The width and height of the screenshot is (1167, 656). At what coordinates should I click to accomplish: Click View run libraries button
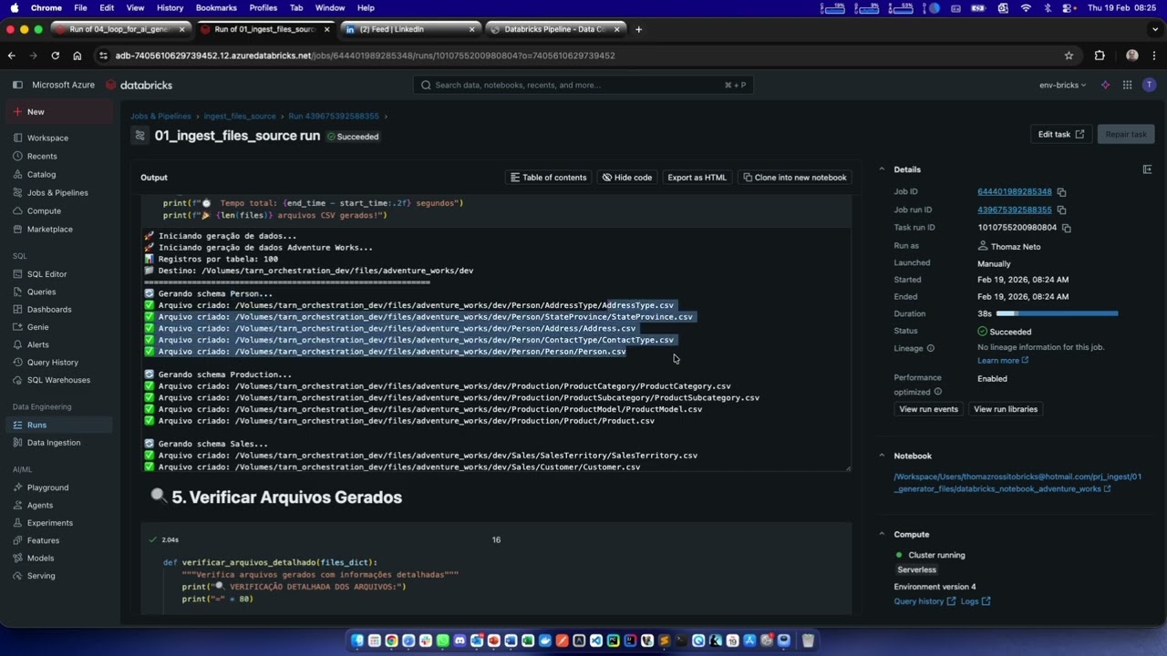(1006, 409)
